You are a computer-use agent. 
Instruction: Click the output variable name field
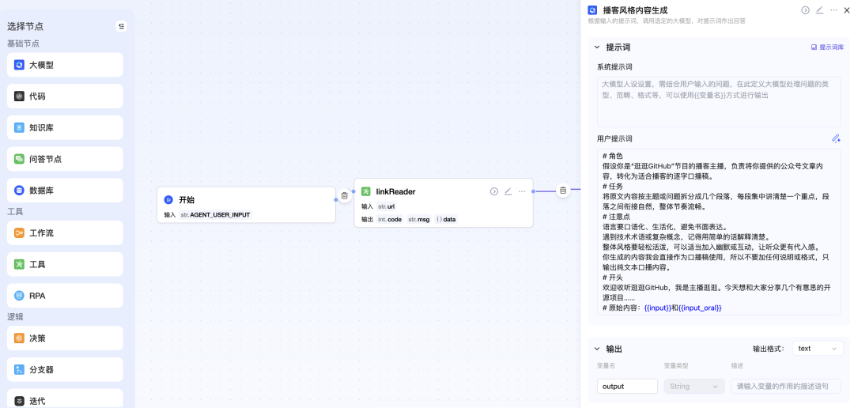(x=627, y=386)
